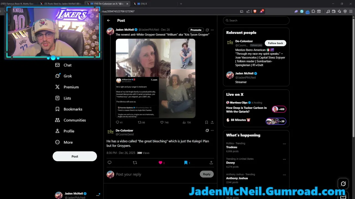
Task: Click the Promote button on Jaden's post
Action: point(196,30)
